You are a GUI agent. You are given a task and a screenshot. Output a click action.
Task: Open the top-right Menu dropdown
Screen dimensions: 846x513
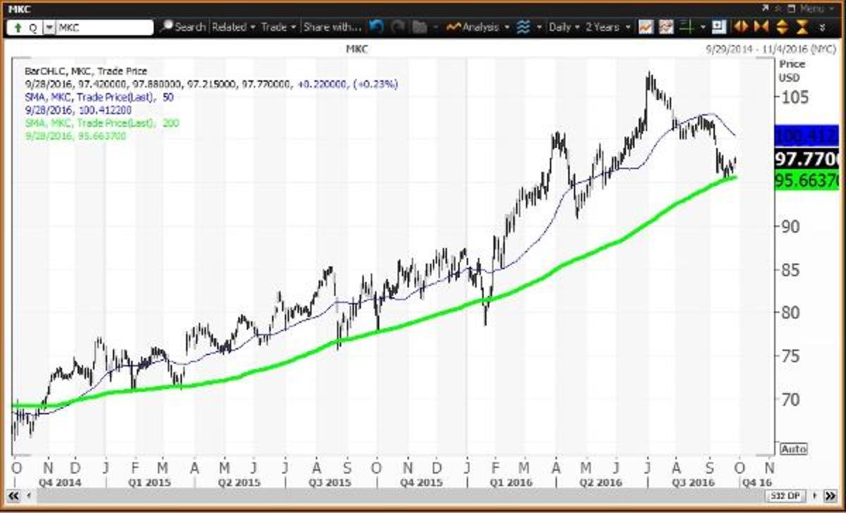point(816,9)
